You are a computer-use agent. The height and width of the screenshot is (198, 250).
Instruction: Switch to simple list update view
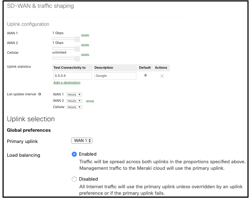tap(90, 101)
